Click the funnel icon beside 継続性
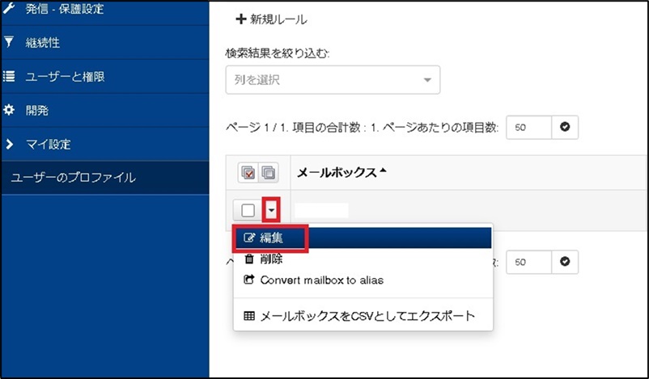This screenshot has height=379, width=649. point(9,42)
